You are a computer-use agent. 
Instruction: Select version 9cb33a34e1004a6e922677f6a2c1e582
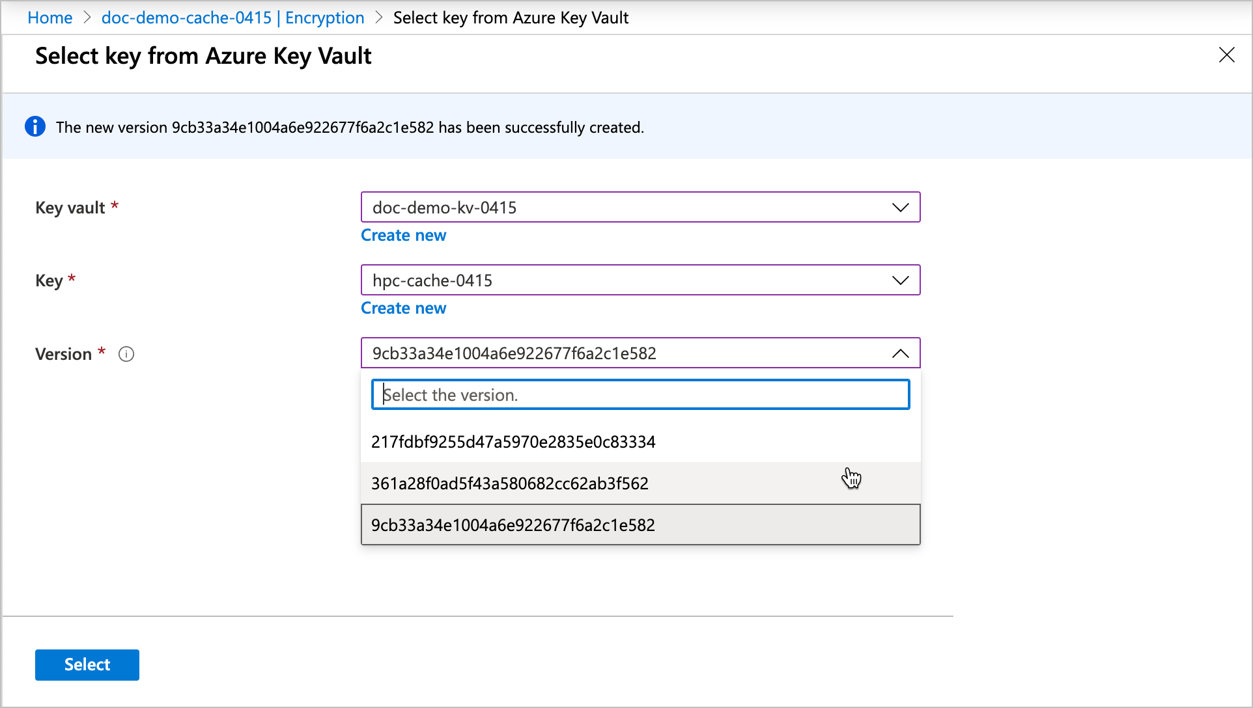[640, 524]
